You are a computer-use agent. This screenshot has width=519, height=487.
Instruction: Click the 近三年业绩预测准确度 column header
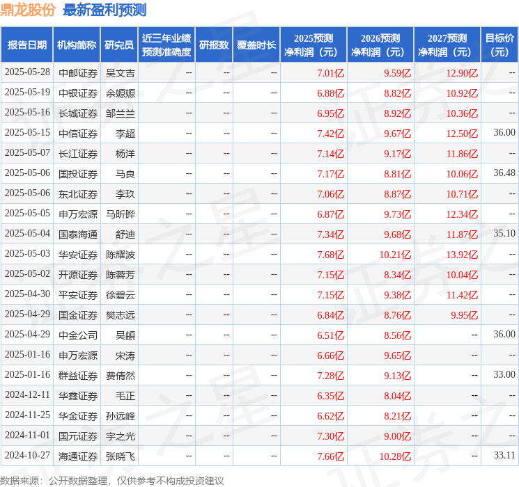tap(166, 45)
